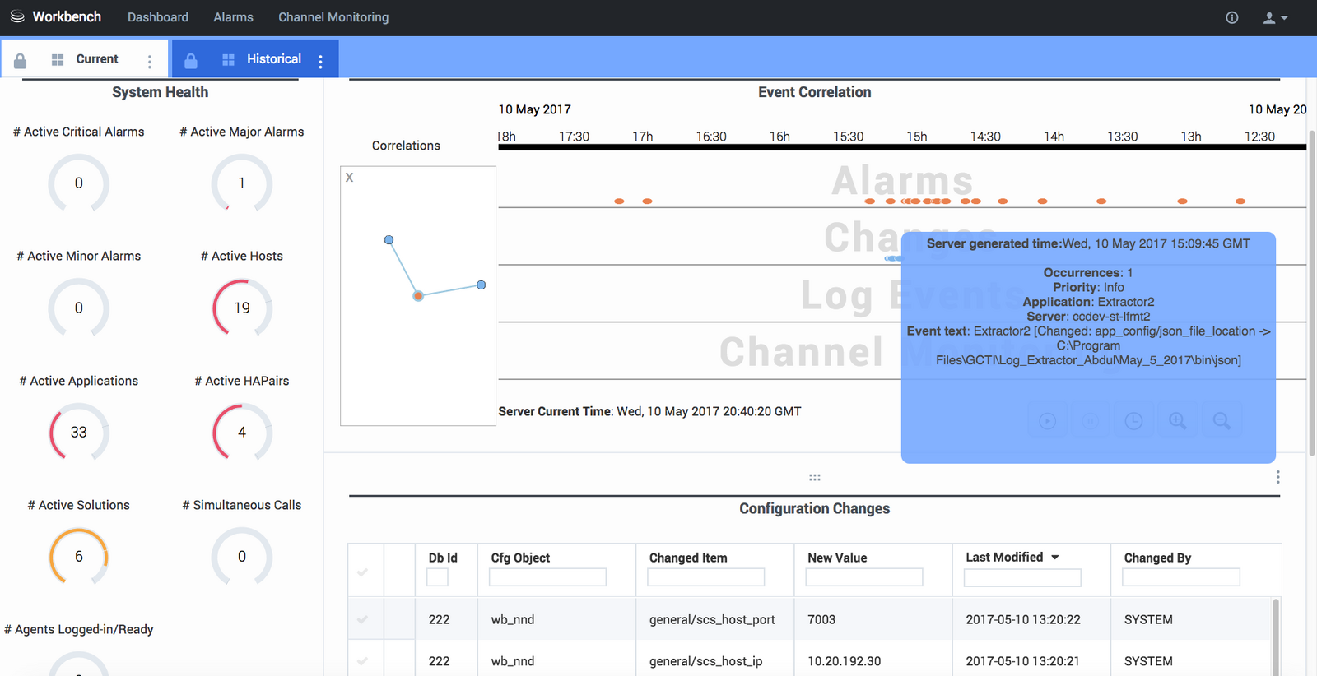The width and height of the screenshot is (1317, 676).
Task: Click the Cfg Object filter input field
Action: click(547, 577)
